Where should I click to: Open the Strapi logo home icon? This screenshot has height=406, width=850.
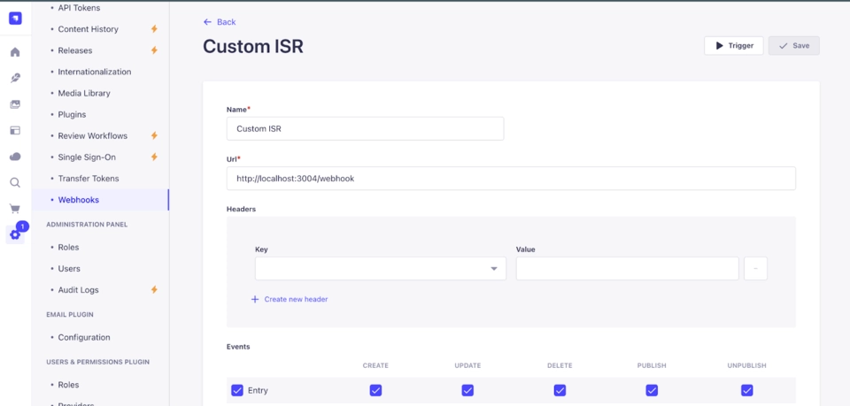click(x=15, y=19)
